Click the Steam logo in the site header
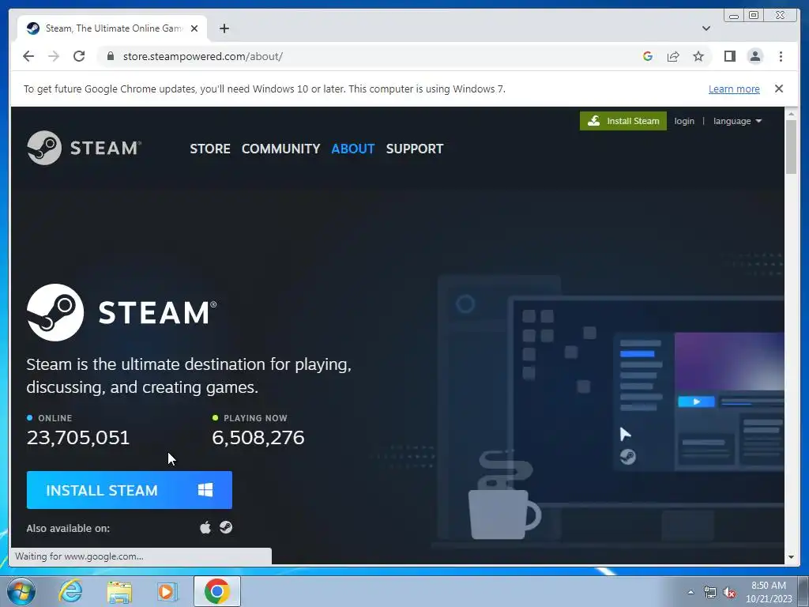809x607 pixels. click(x=84, y=148)
